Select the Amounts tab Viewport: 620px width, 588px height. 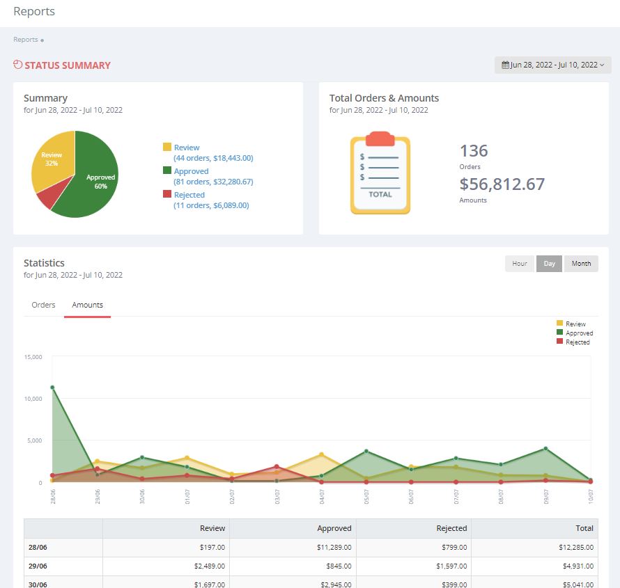tap(87, 305)
